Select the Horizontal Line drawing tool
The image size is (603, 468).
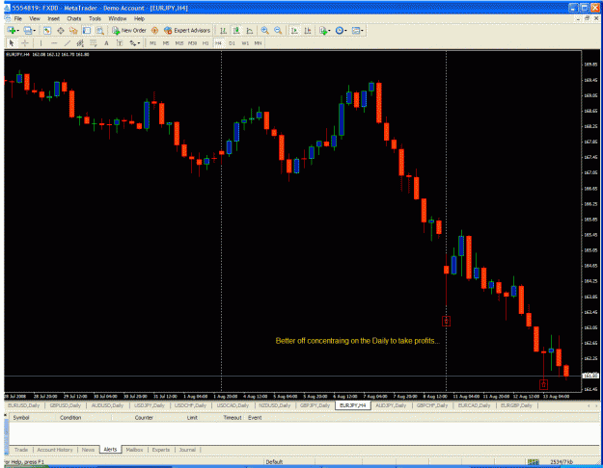[54, 43]
